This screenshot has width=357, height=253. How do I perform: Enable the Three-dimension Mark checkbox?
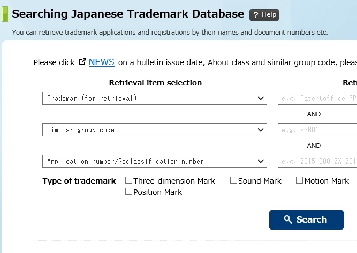pyautogui.click(x=128, y=180)
